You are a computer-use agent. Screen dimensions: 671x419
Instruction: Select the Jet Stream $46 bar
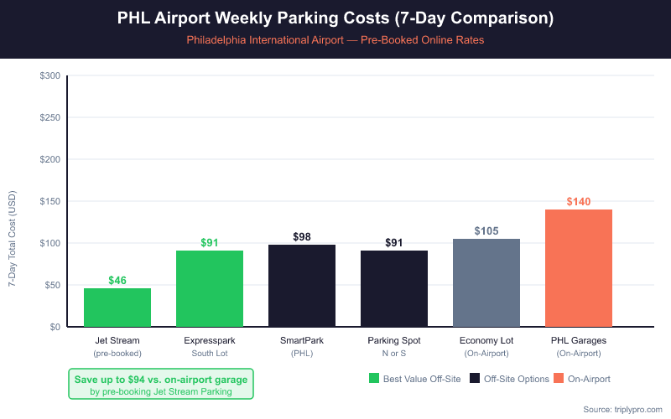tap(117, 308)
